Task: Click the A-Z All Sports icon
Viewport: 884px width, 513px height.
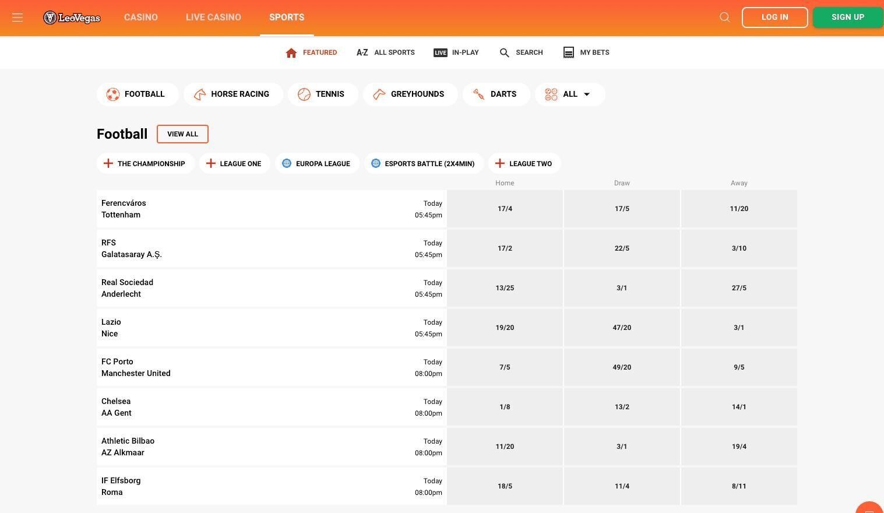Action: point(362,52)
